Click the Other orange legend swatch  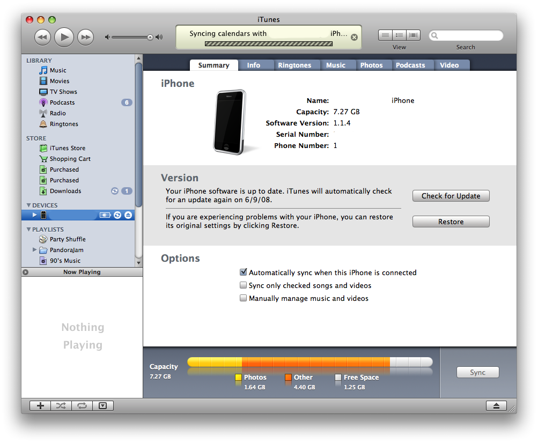pyautogui.click(x=288, y=378)
